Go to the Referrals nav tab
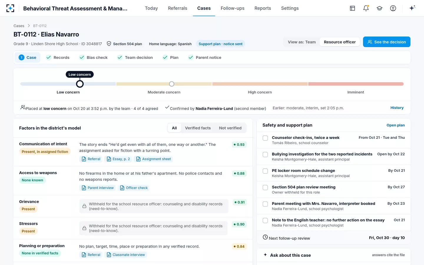 [178, 8]
